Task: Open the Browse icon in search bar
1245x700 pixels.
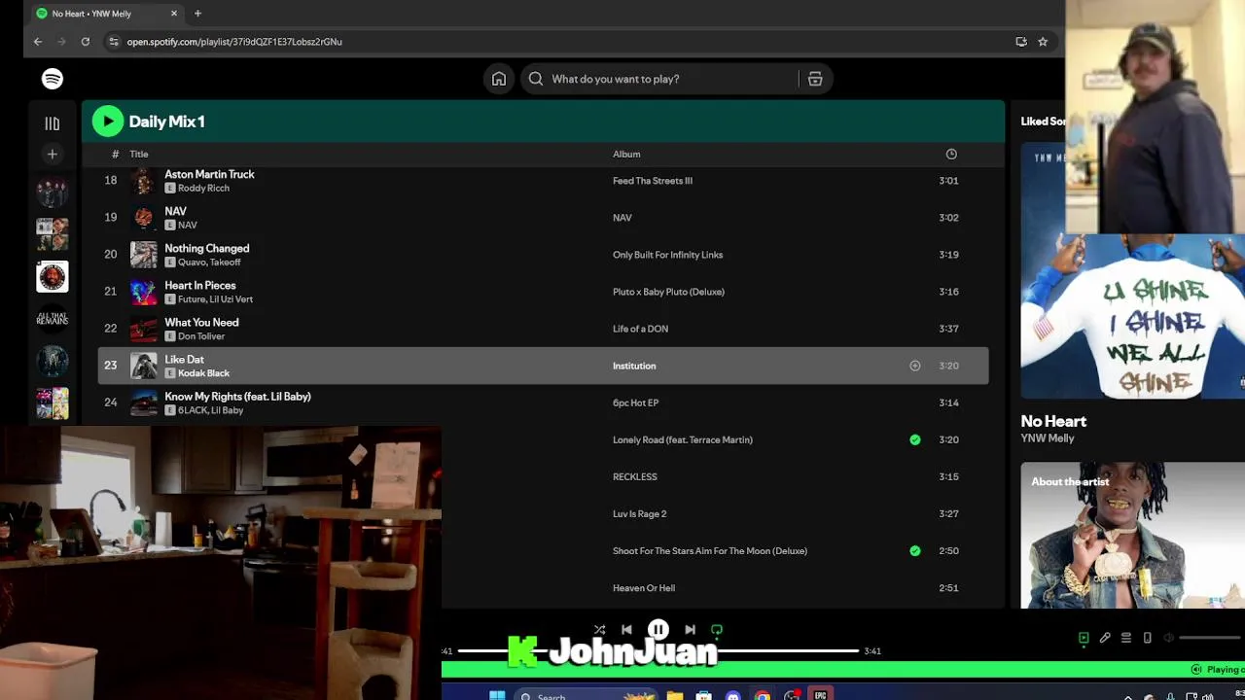Action: click(815, 79)
